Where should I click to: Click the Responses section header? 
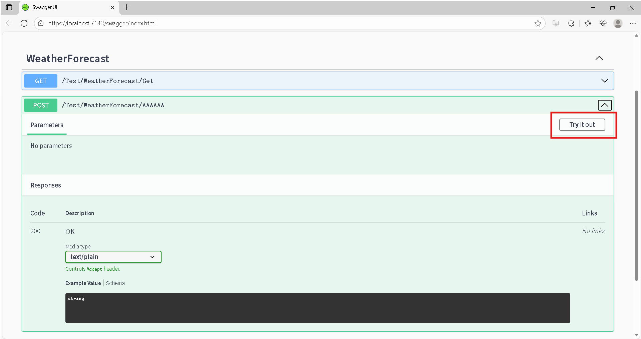[46, 185]
